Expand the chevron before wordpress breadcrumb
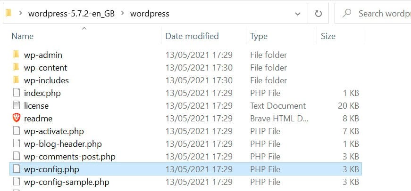 coord(122,14)
